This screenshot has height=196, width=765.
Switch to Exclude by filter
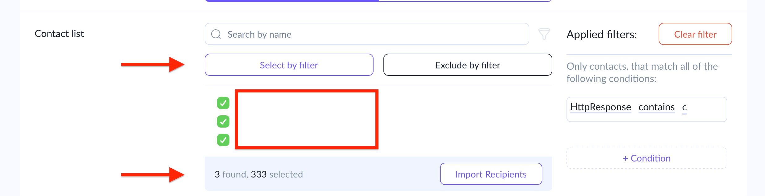[x=468, y=65]
